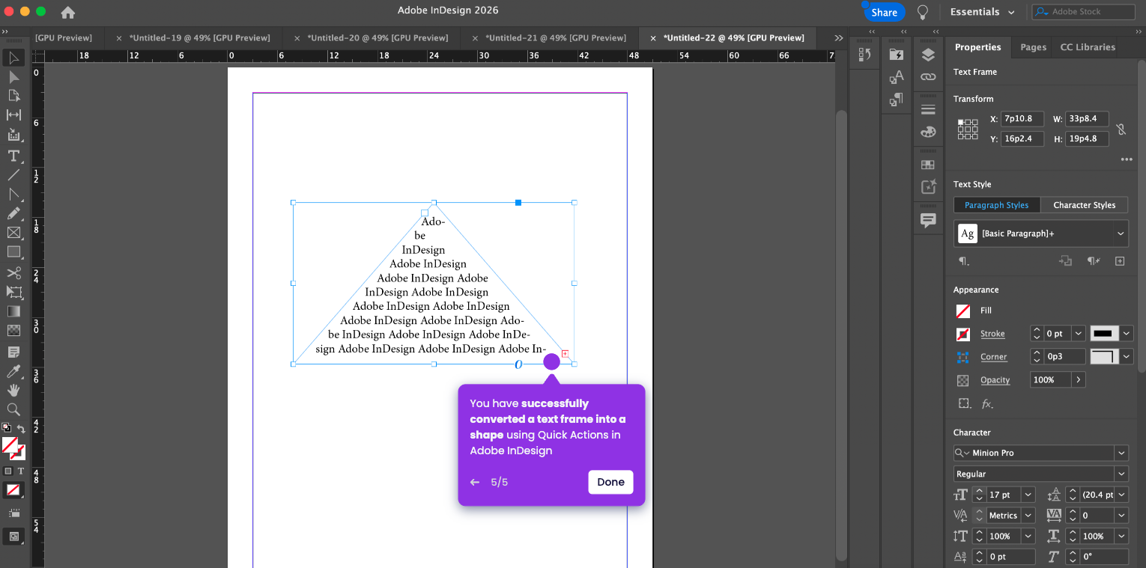Open the Layers panel icon
1146x568 pixels.
(928, 55)
